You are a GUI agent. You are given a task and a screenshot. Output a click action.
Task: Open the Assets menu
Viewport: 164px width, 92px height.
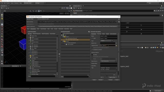(12, 3)
